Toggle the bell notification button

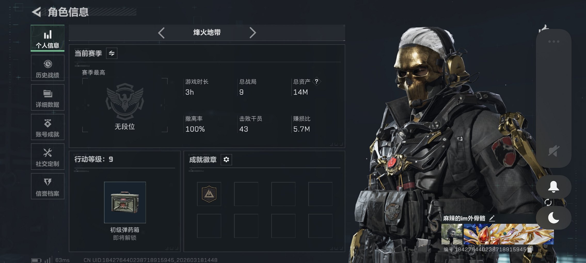[553, 187]
